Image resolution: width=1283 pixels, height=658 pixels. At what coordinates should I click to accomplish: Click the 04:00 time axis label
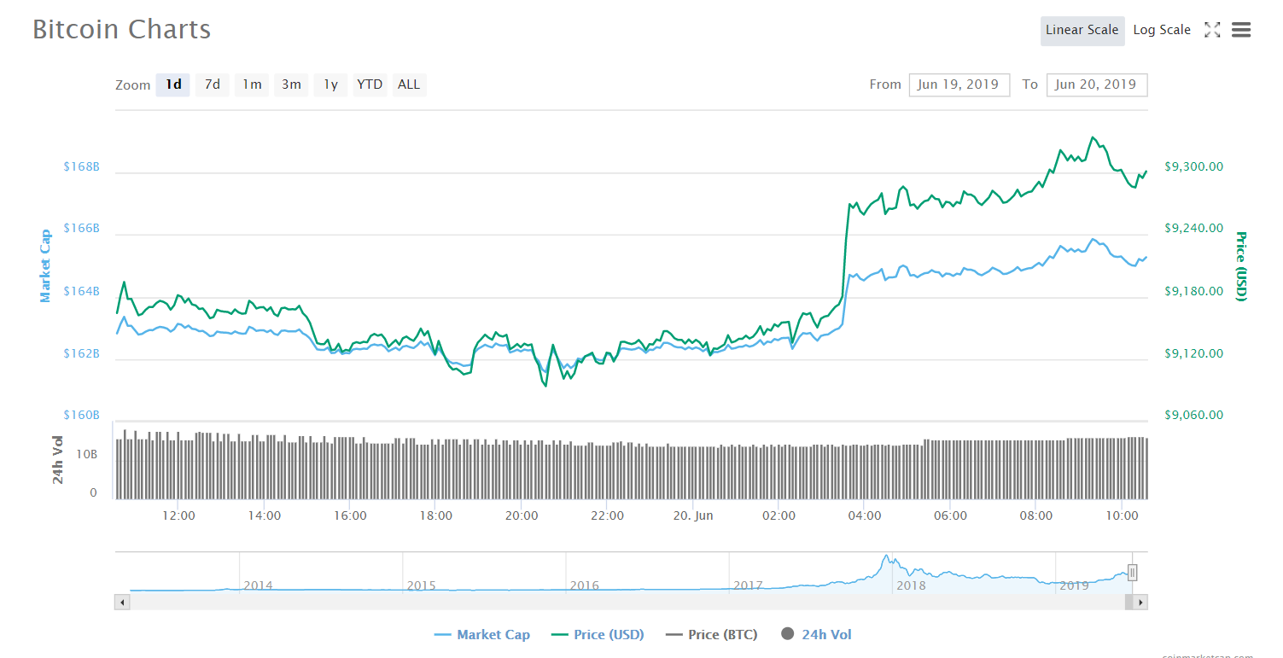click(865, 515)
